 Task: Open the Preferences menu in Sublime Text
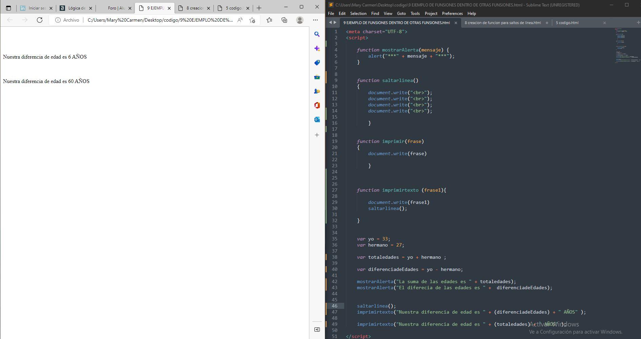452,14
